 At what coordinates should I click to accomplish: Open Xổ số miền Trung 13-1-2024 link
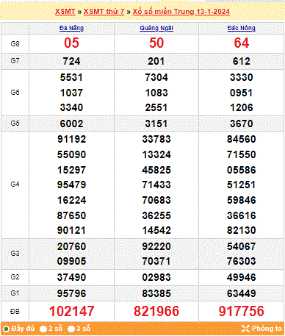click(x=181, y=12)
